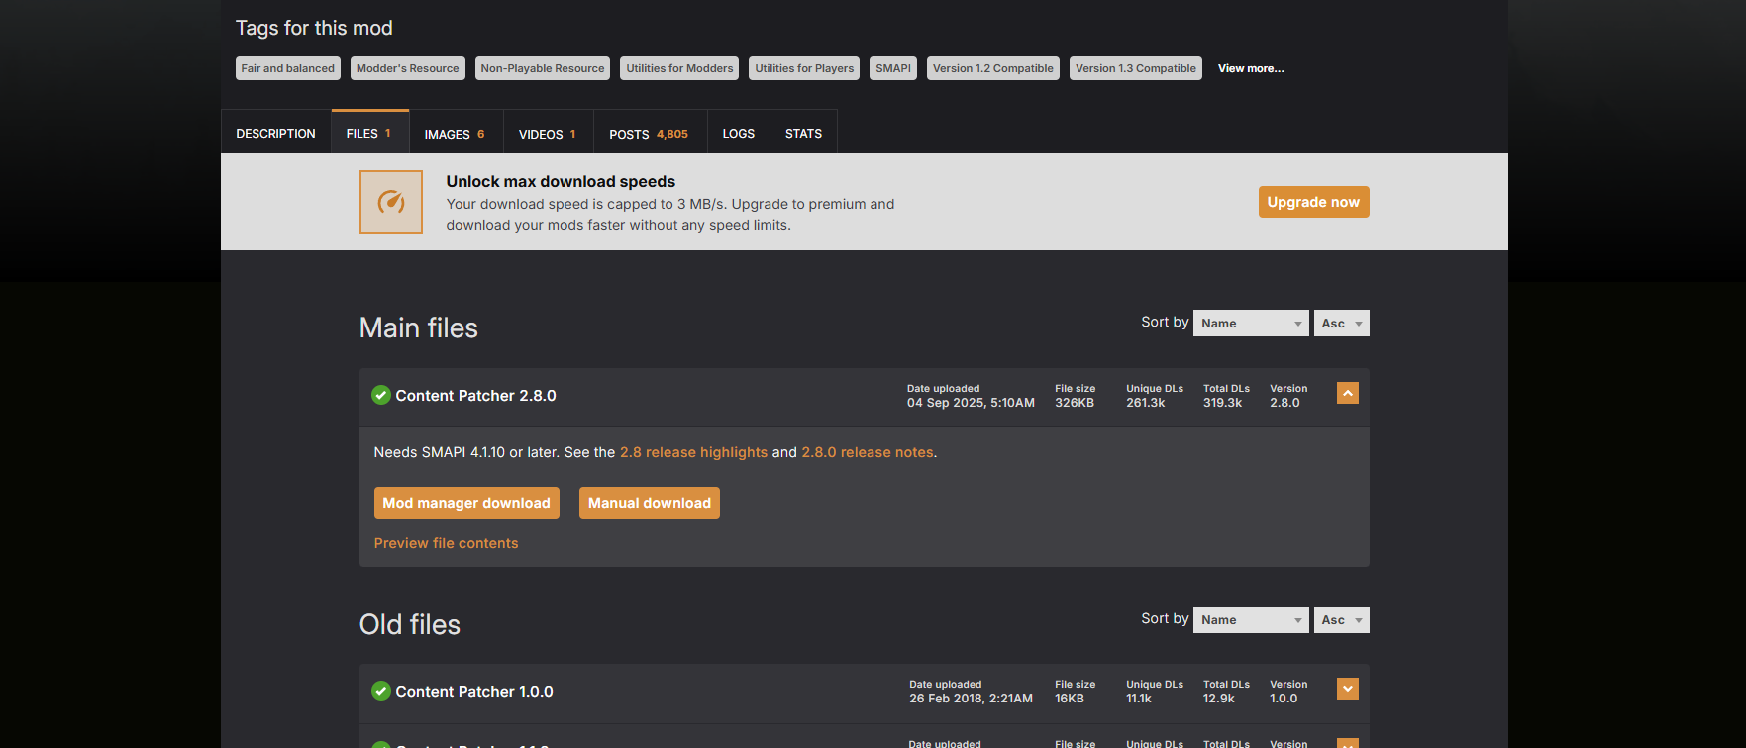This screenshot has height=748, width=1746.
Task: Expand the Content Patcher 1.0.0 file entry
Action: click(1347, 689)
